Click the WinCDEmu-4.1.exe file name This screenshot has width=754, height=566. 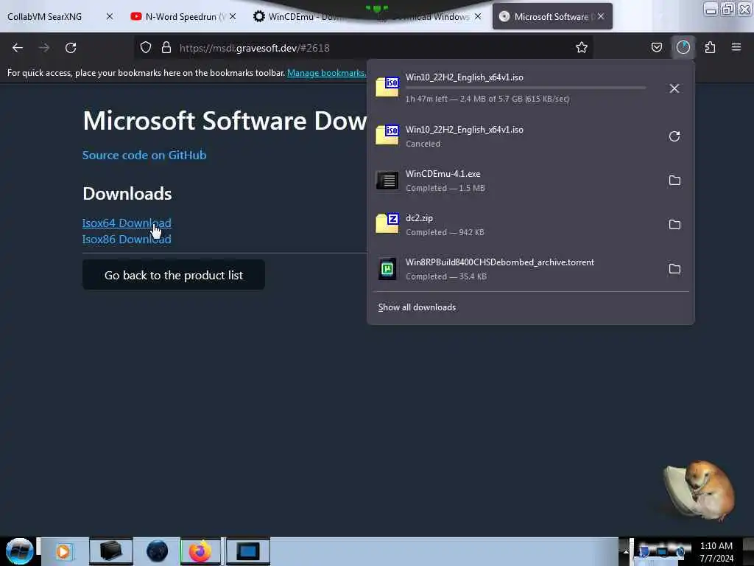tap(443, 174)
